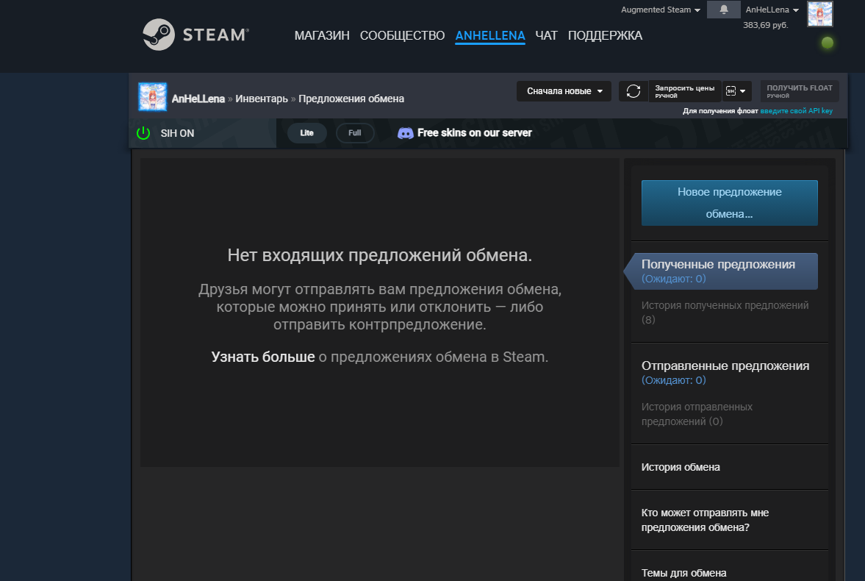
Task: Open the notifications bell
Action: [723, 10]
